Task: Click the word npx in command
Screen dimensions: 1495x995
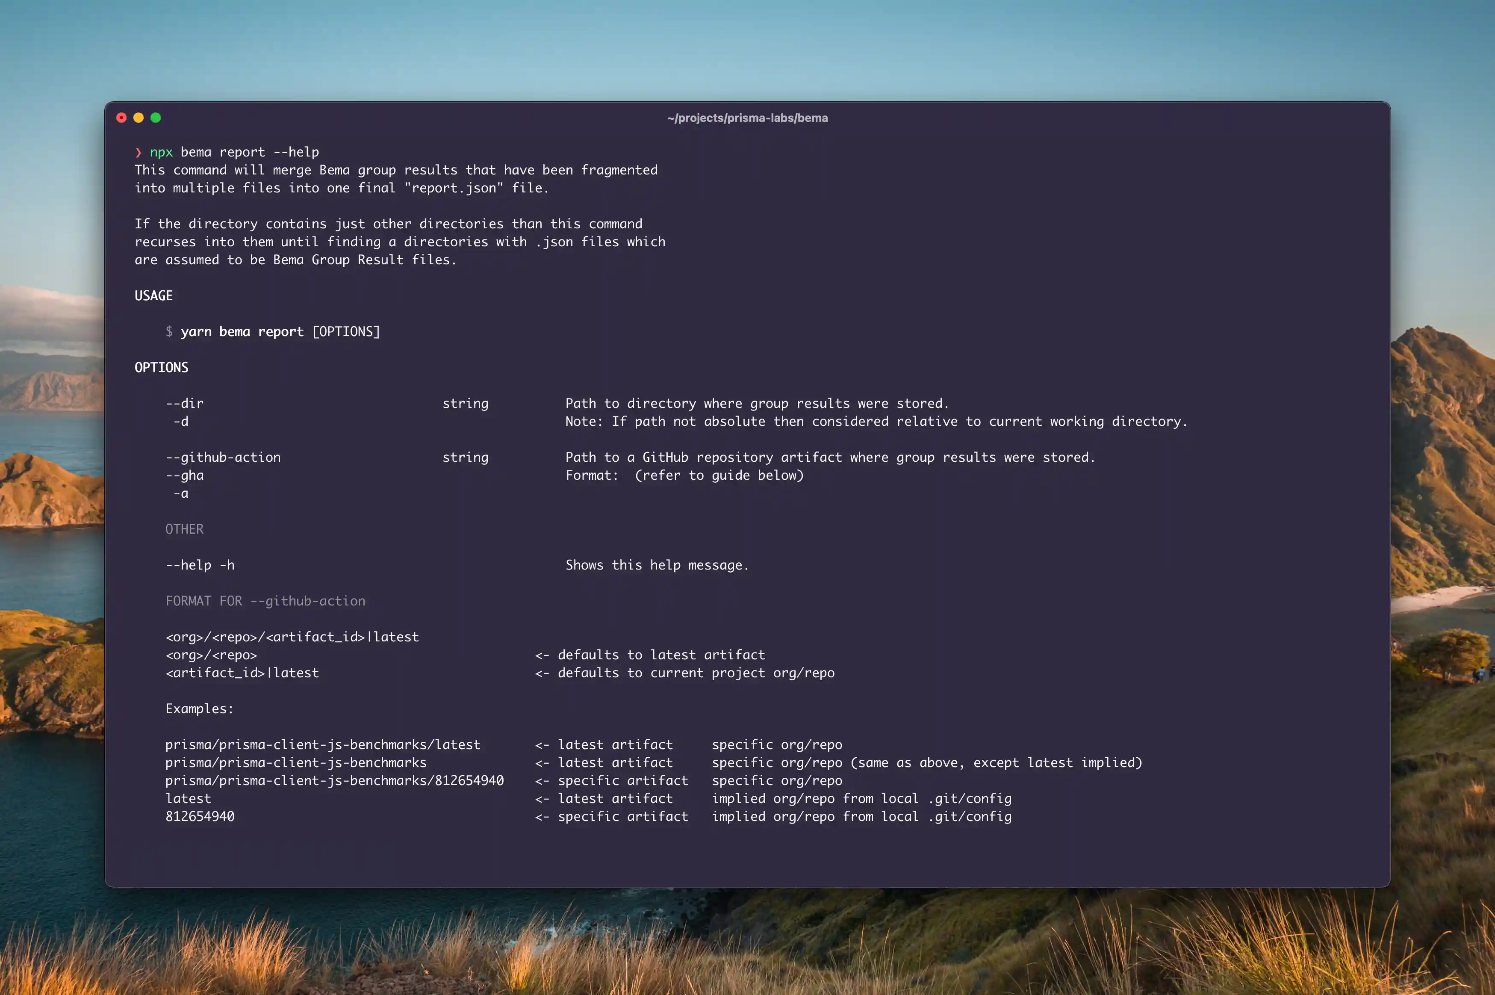Action: 161,152
